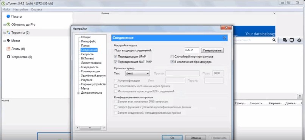Select Метка in settings tree
Image resolution: width=305 pixels, height=140 pixels.
pyautogui.click(x=85, y=88)
